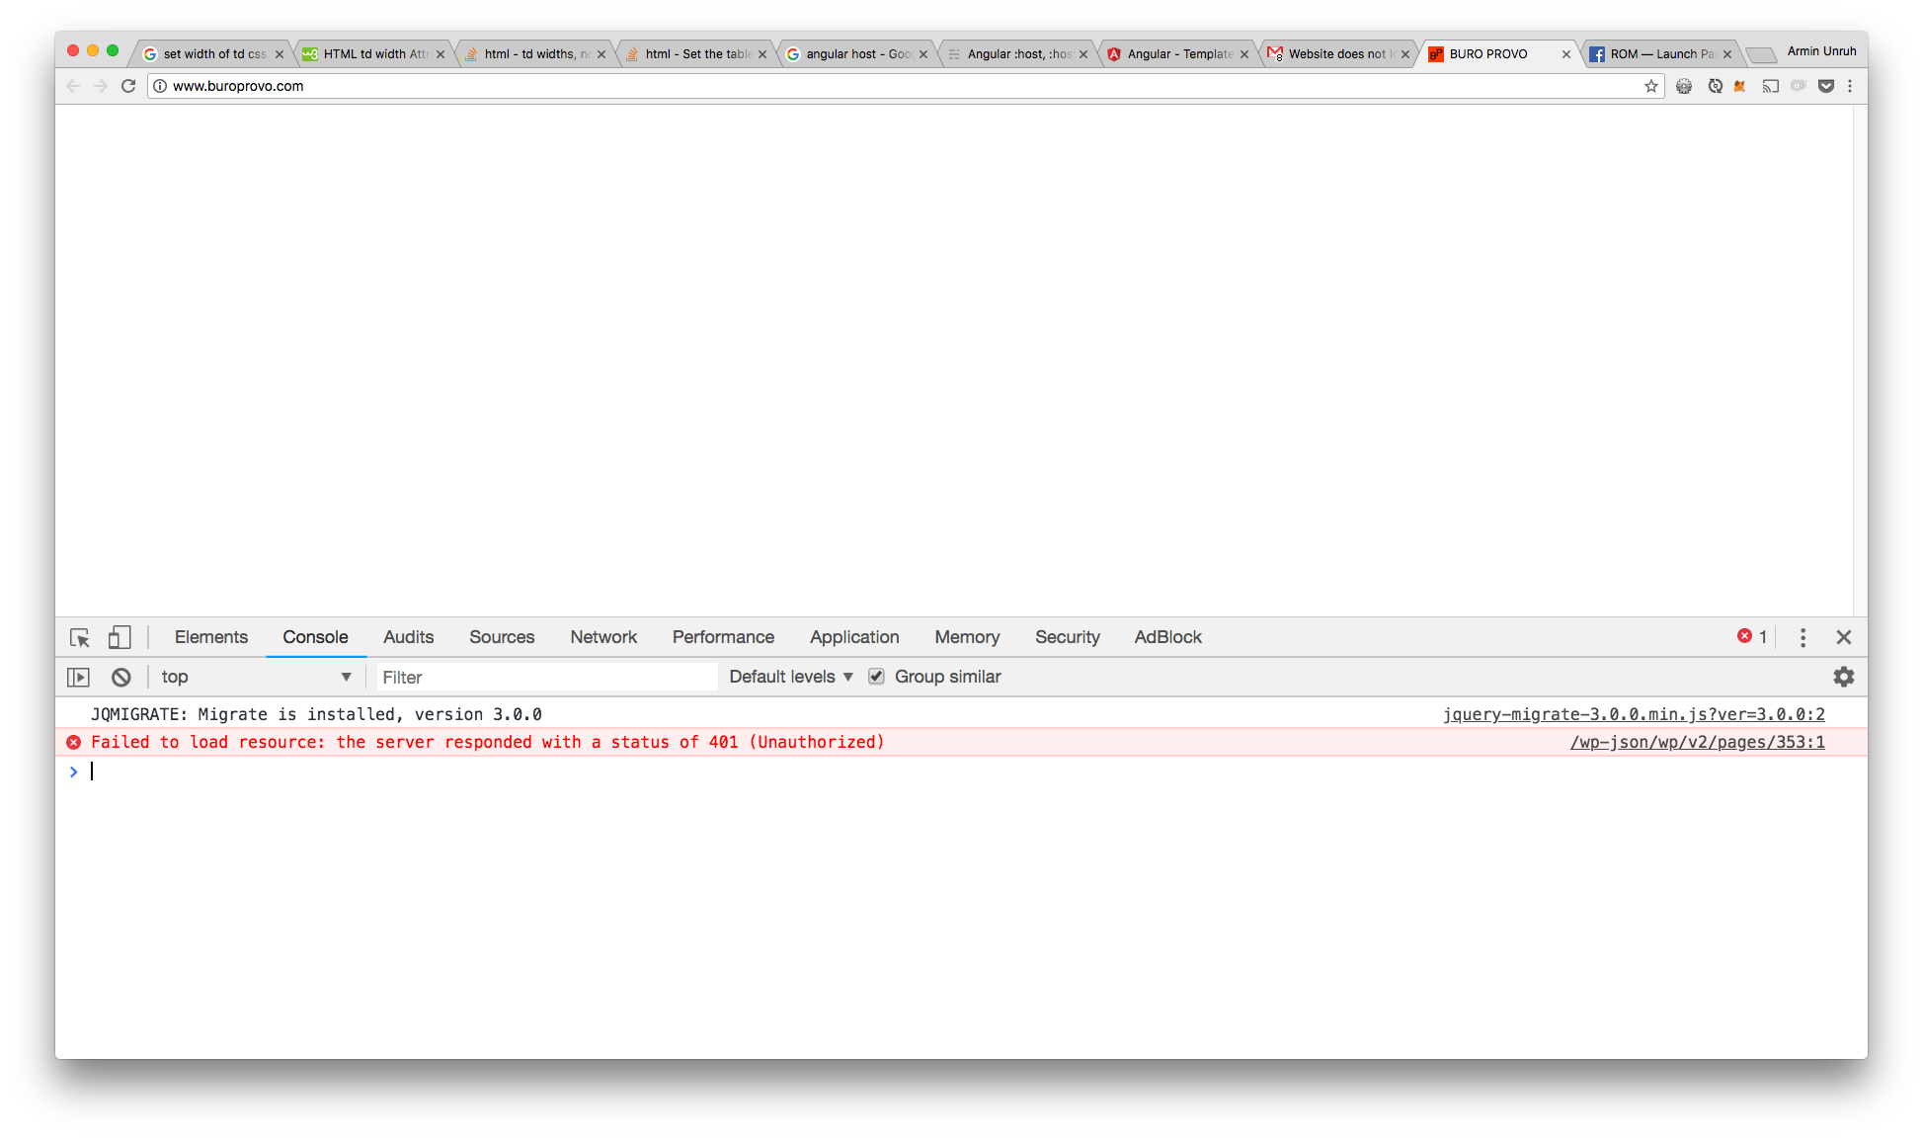
Task: Switch to the Elements tab
Action: pos(210,637)
